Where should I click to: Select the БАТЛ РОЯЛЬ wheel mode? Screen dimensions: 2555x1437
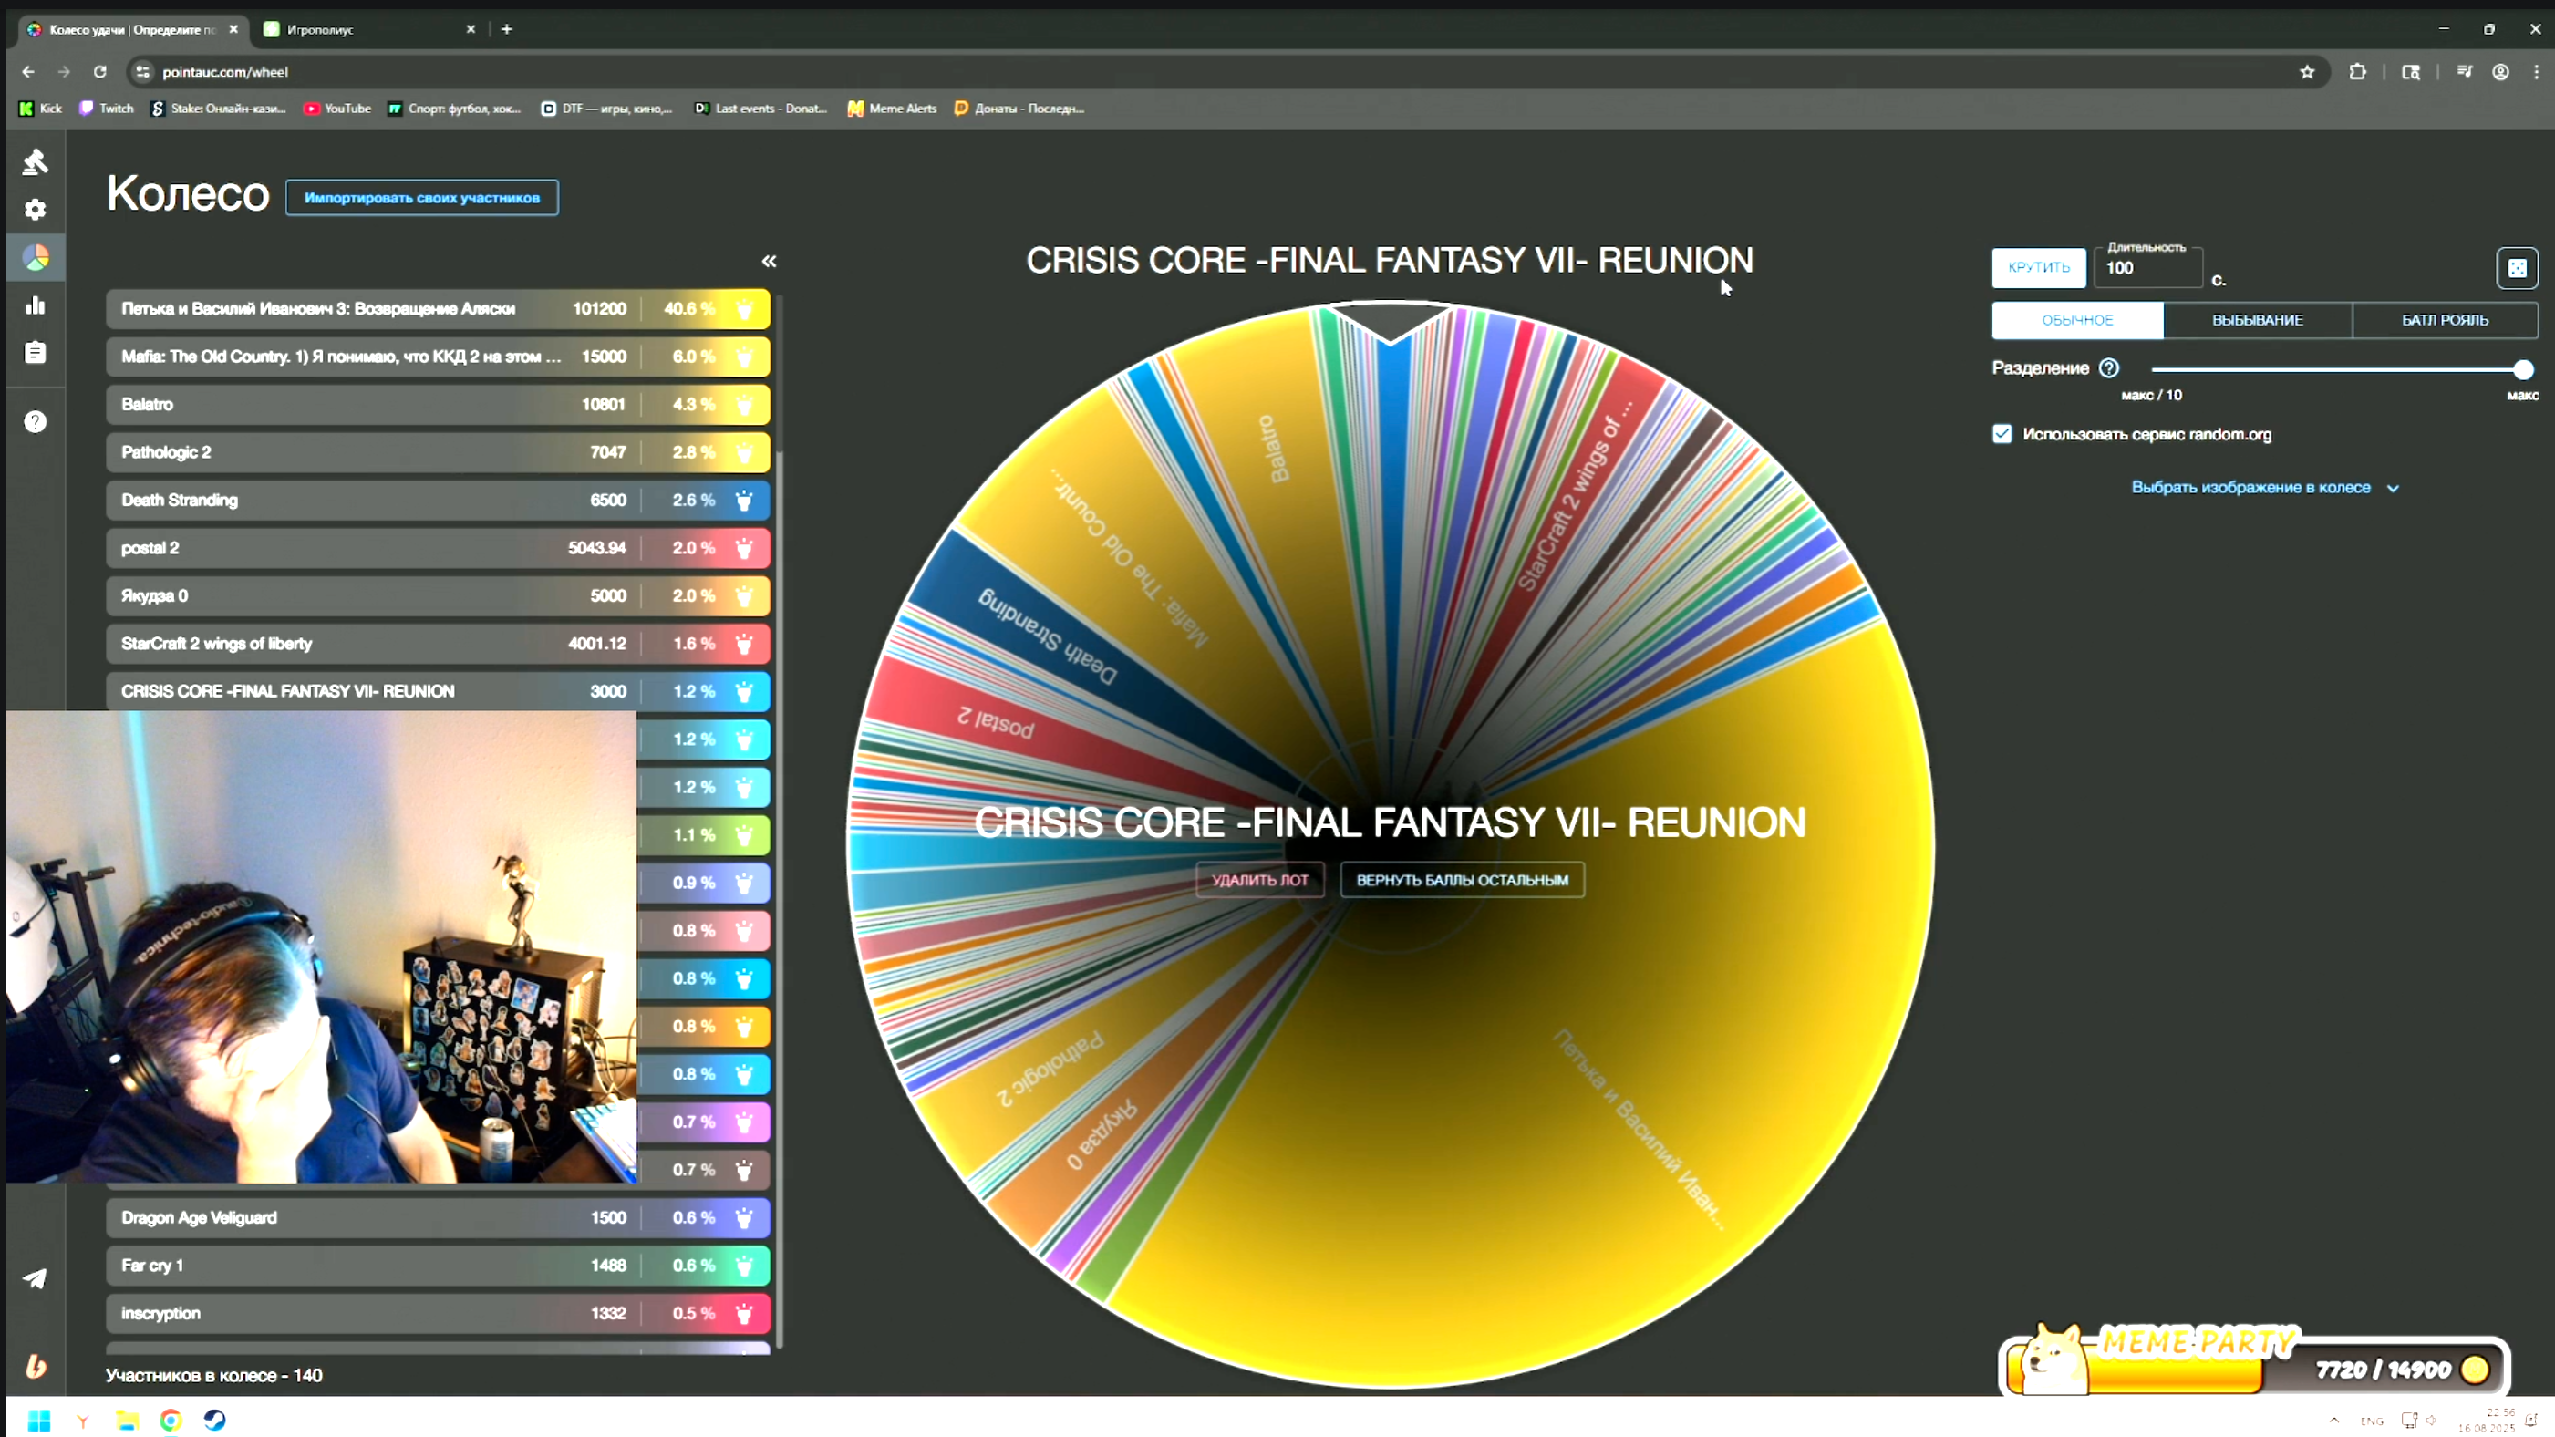point(2444,320)
